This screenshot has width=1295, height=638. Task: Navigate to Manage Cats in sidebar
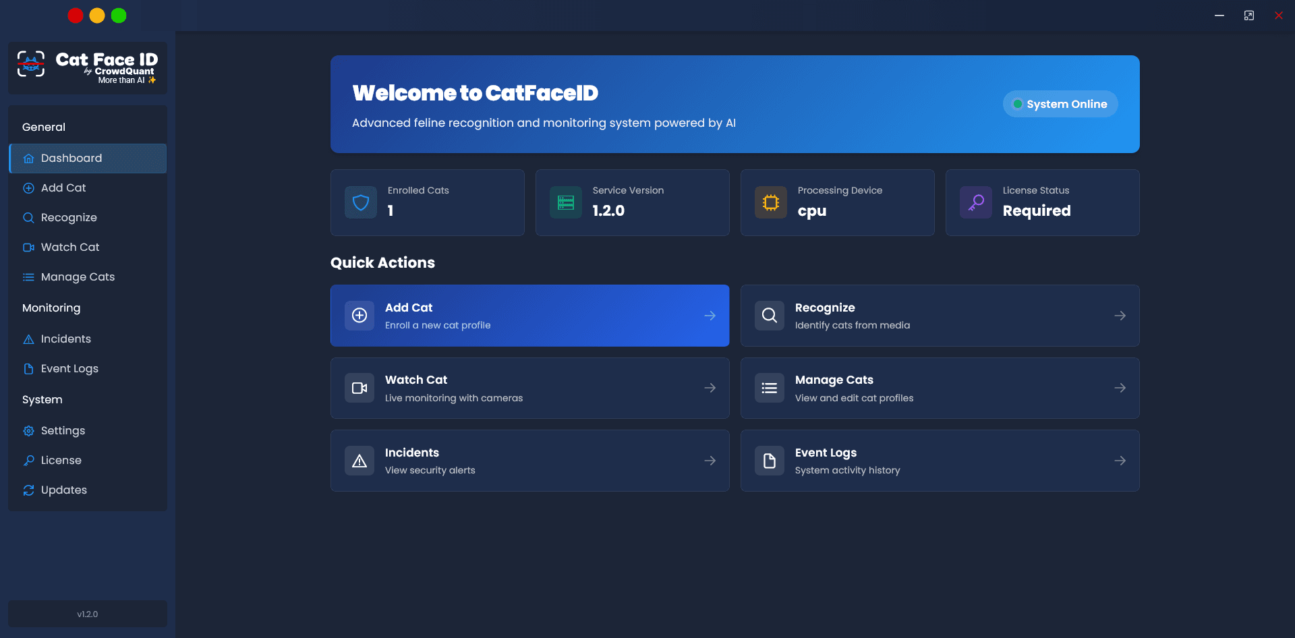(88, 277)
